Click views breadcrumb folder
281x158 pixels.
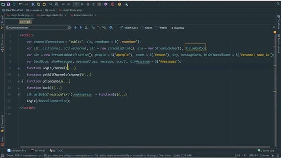pos(50,10)
